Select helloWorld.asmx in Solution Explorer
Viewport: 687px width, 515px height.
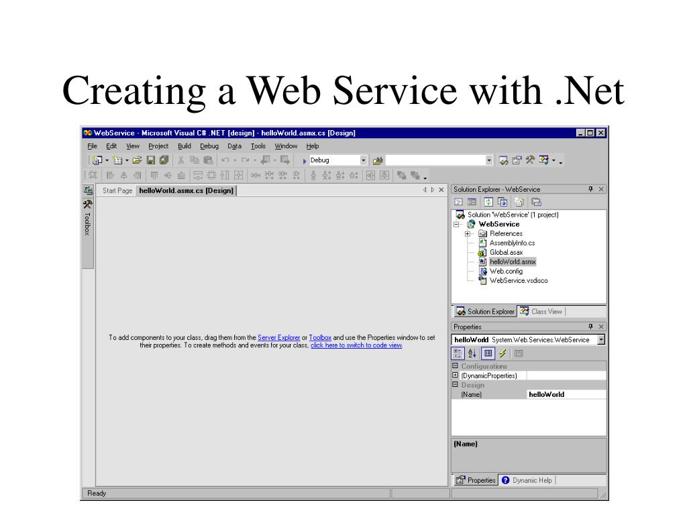coord(513,262)
